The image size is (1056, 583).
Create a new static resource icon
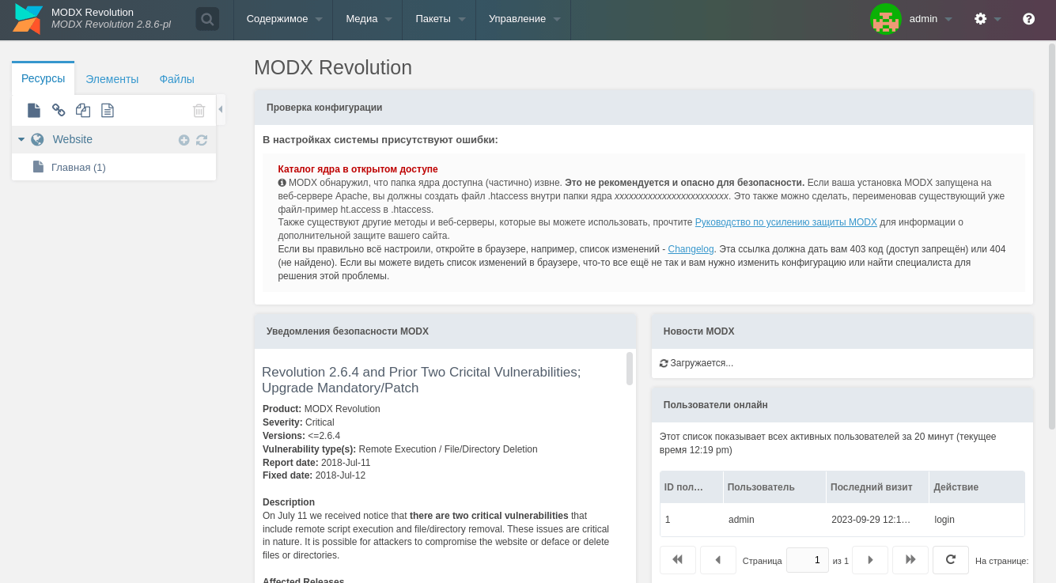(108, 110)
